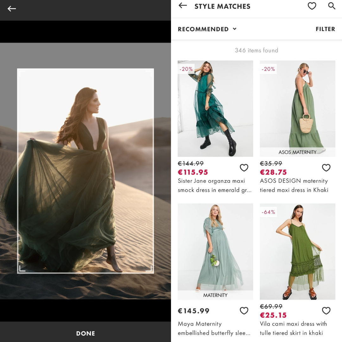Save the Maya Maternity embellished dress
This screenshot has width=342, height=342.
[244, 311]
